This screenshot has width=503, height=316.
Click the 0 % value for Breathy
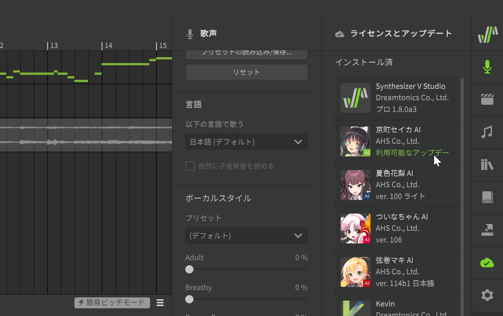[301, 287]
